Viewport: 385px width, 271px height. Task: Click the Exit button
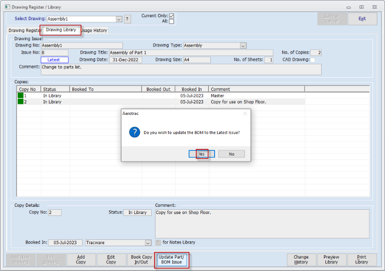tap(362, 19)
